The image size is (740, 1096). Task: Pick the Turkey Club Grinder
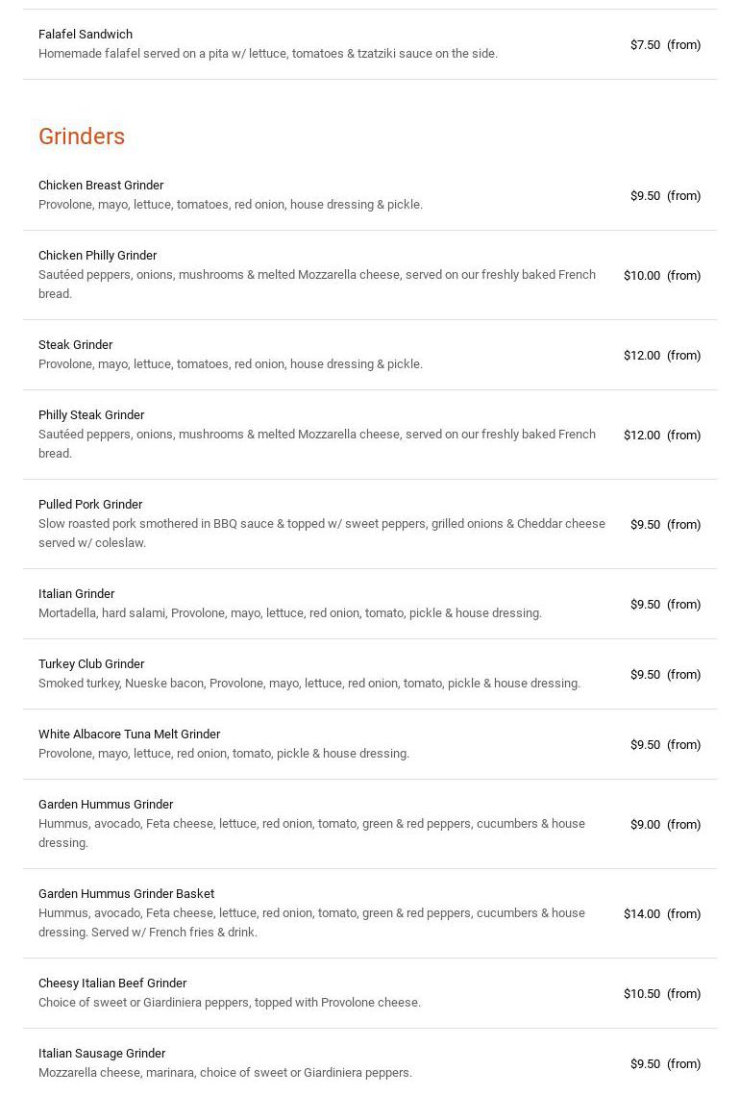(x=91, y=664)
